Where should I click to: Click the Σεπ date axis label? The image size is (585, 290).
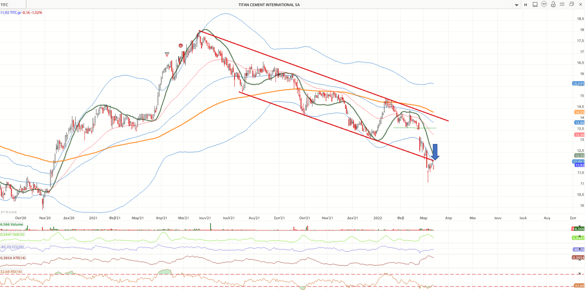click(573, 218)
